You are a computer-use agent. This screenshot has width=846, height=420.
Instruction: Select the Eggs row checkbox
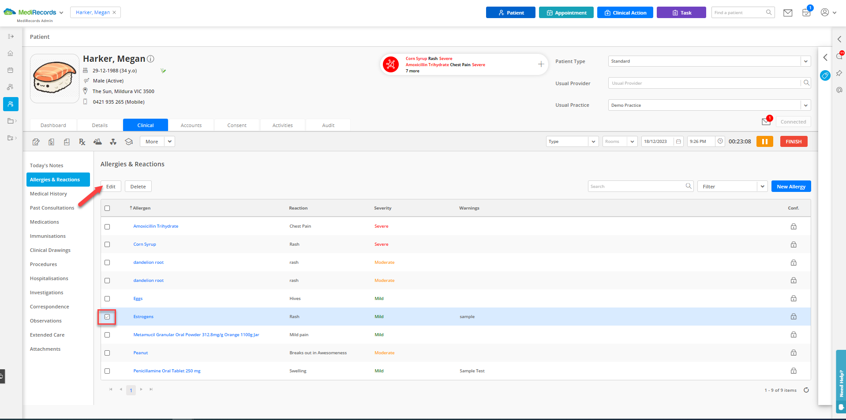coord(107,299)
